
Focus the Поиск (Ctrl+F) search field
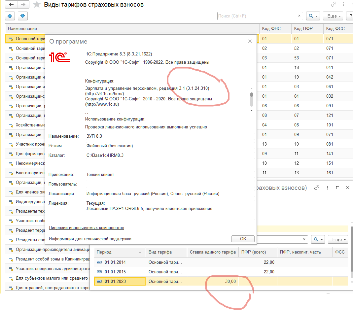(257, 16)
